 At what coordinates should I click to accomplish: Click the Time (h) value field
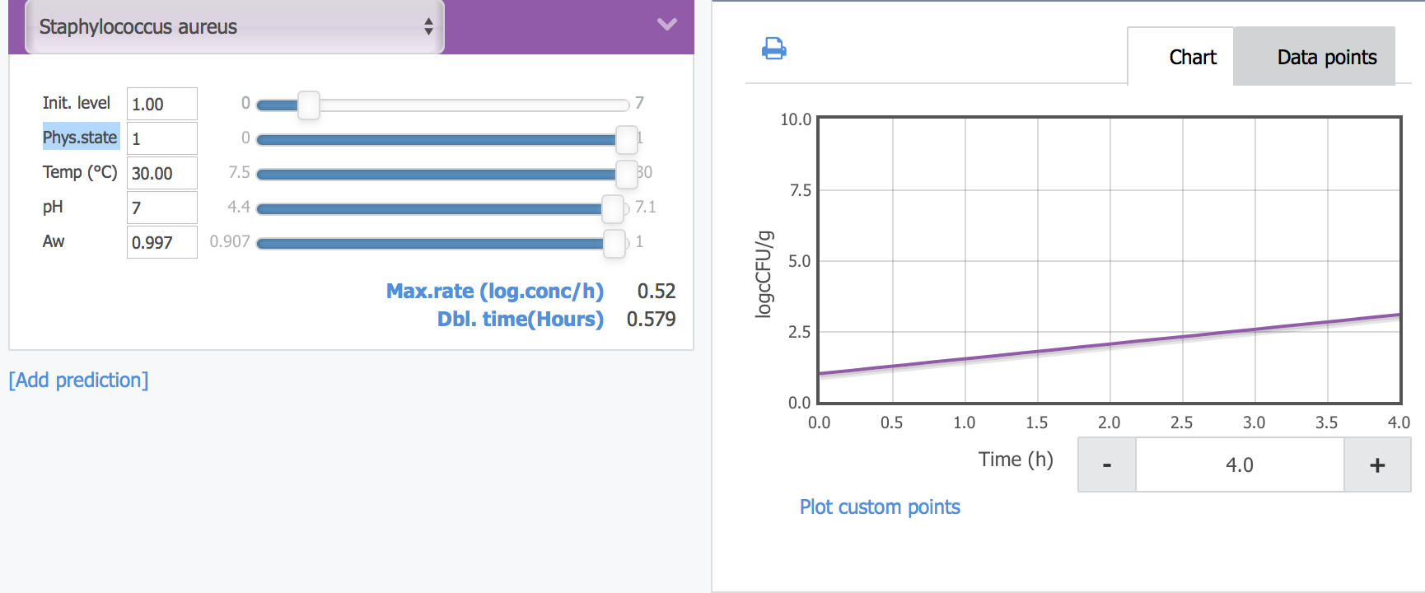1239,465
